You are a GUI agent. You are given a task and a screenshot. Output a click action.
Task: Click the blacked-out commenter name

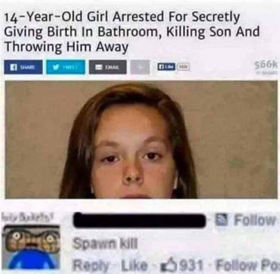tap(140, 220)
